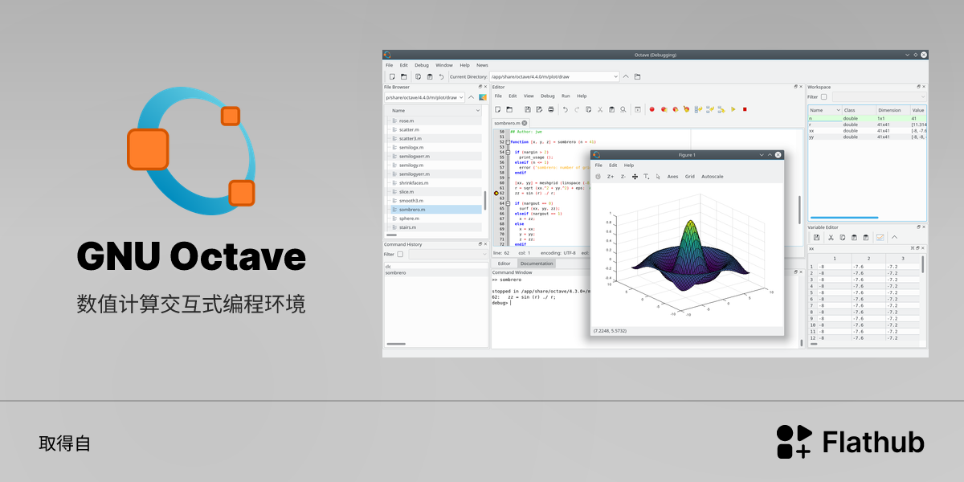Viewport: 964px width, 482px height.
Task: Click the Save file icon in Editor toolbar
Action: [528, 109]
